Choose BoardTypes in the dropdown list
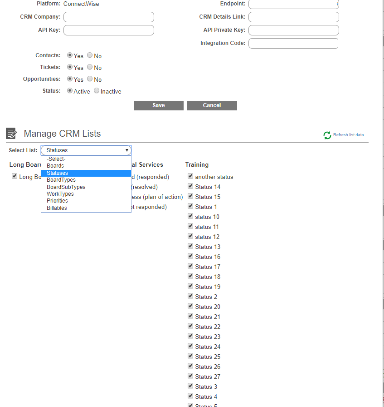 pos(86,179)
